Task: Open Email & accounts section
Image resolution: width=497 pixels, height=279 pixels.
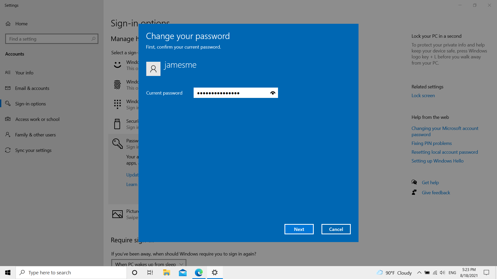Action: (32, 88)
